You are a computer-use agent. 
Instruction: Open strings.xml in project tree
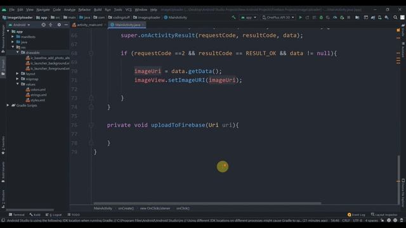tap(36, 95)
